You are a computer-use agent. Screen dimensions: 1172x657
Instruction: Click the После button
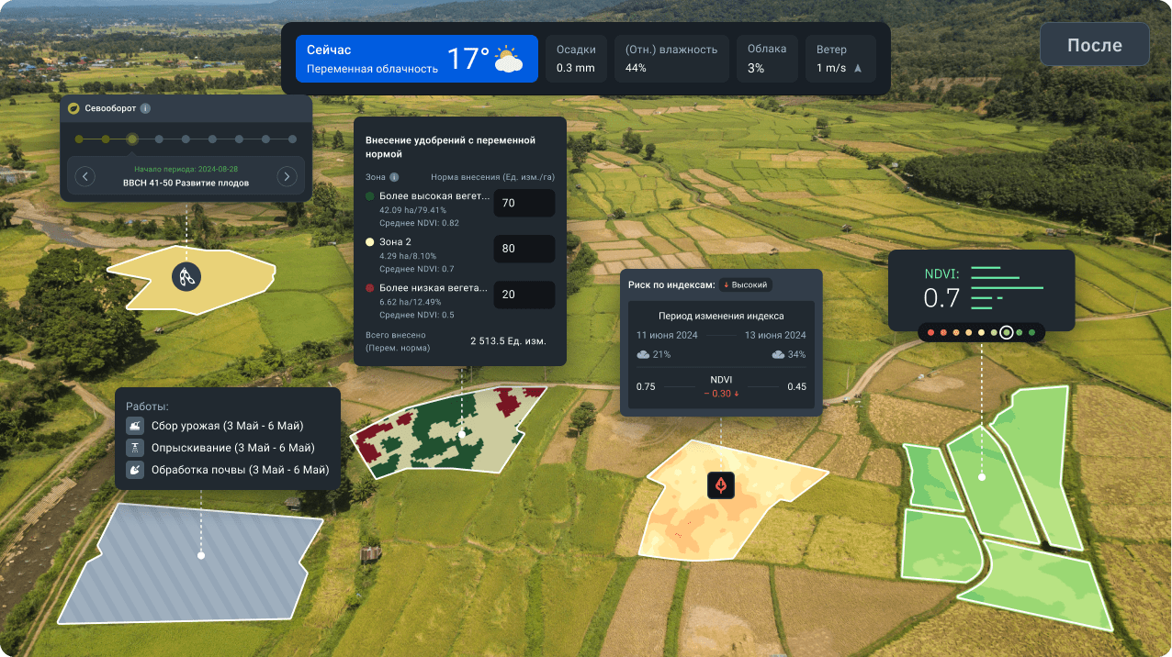click(1094, 46)
